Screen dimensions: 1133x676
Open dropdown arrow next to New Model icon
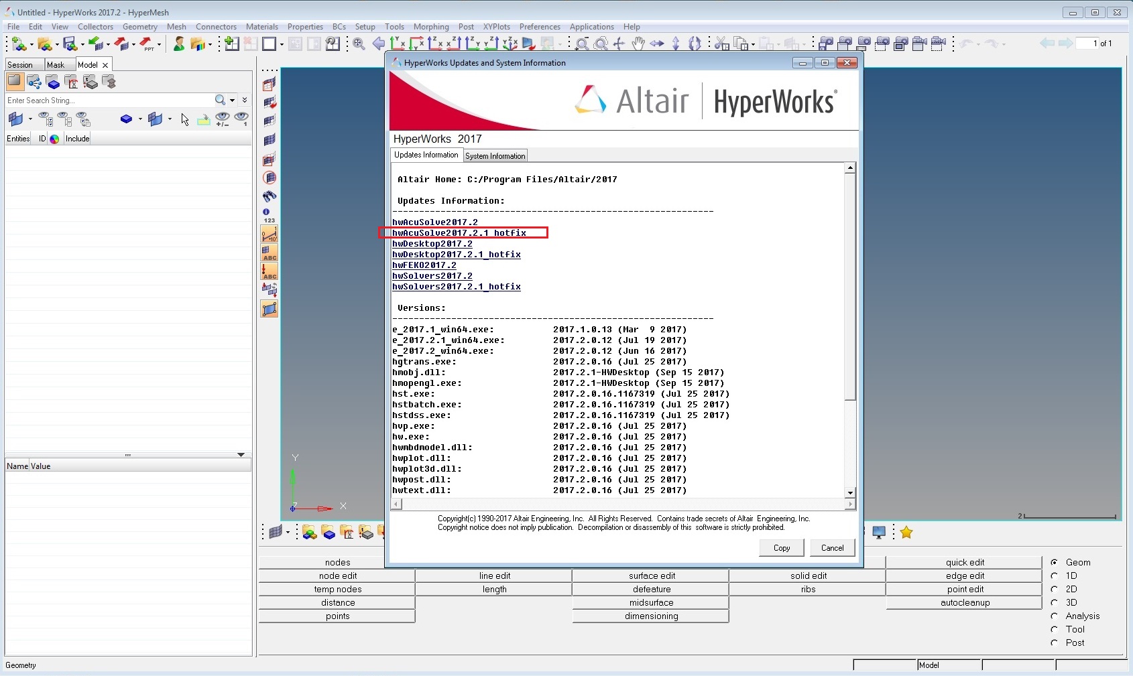(31, 45)
